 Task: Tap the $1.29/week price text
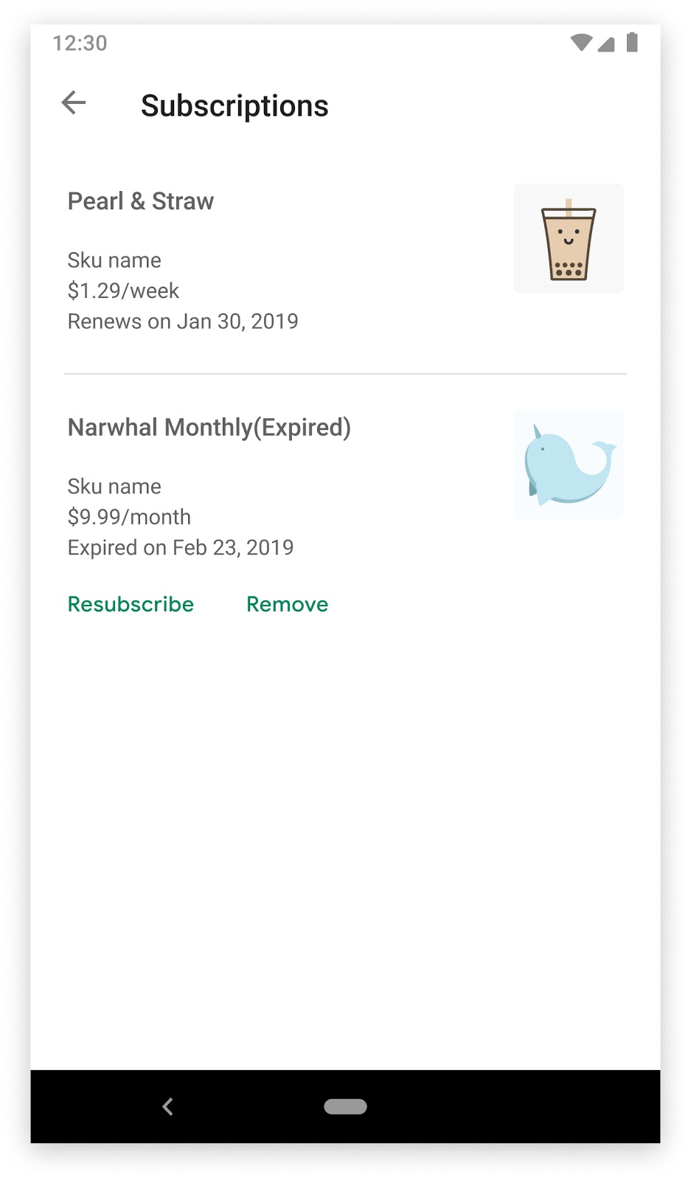[x=122, y=291]
